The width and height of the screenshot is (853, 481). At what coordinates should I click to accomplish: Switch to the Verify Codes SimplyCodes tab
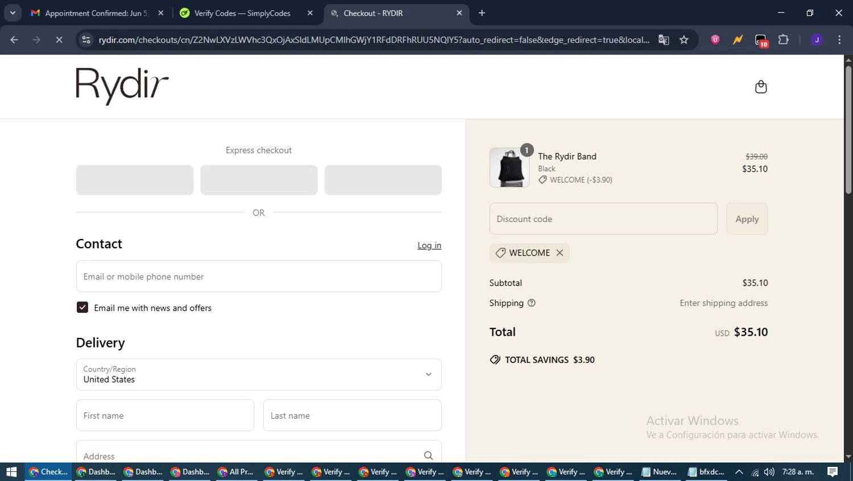point(246,13)
